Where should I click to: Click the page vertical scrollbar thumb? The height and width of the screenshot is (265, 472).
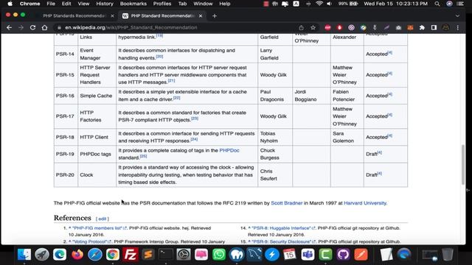[463, 165]
